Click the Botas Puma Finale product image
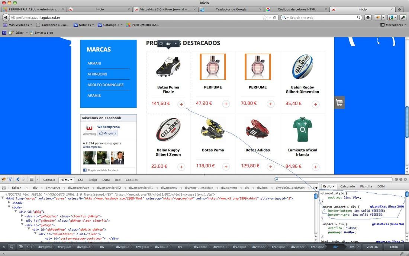The image size is (409, 256). click(x=168, y=67)
